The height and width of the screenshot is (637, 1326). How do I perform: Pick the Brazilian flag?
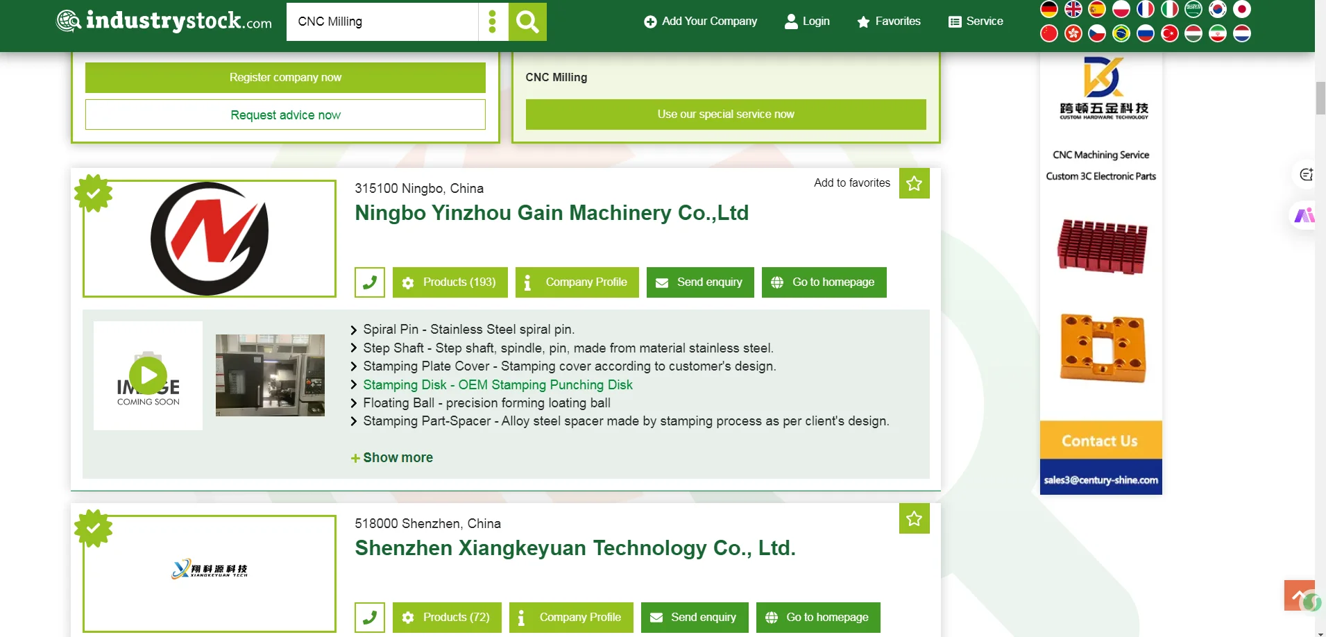(x=1121, y=33)
